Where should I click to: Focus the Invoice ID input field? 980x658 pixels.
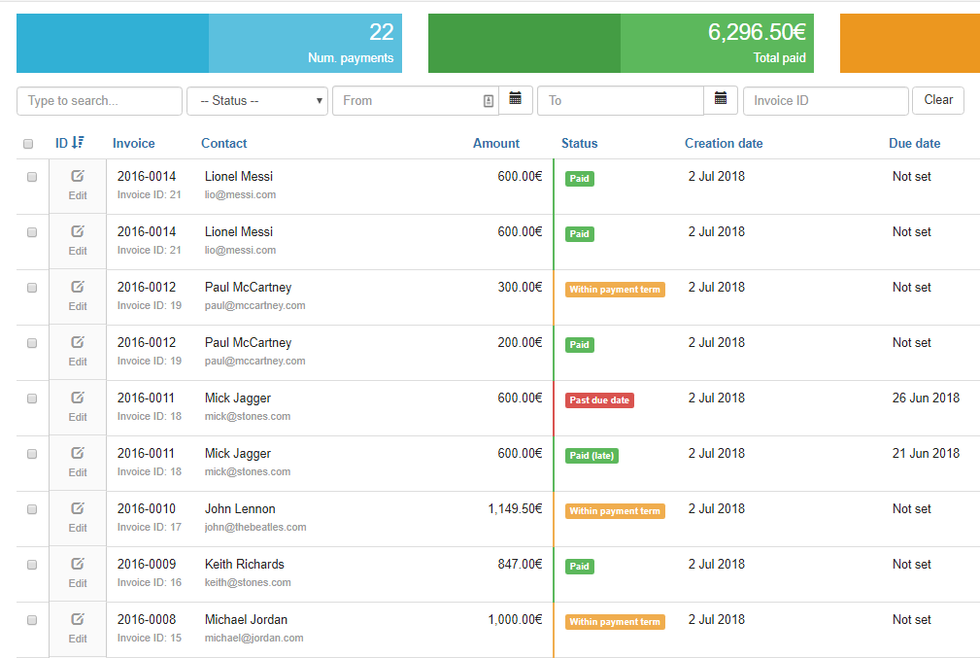point(825,101)
